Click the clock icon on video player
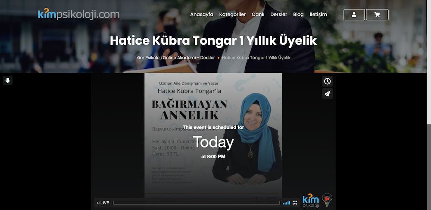This screenshot has width=431, height=210. 328,81
